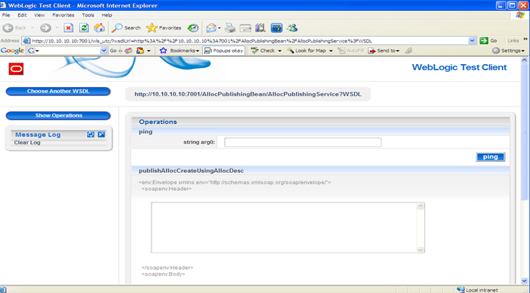Expand the Check spelling dropdown arrow
530x293 pixels.
[x=280, y=51]
